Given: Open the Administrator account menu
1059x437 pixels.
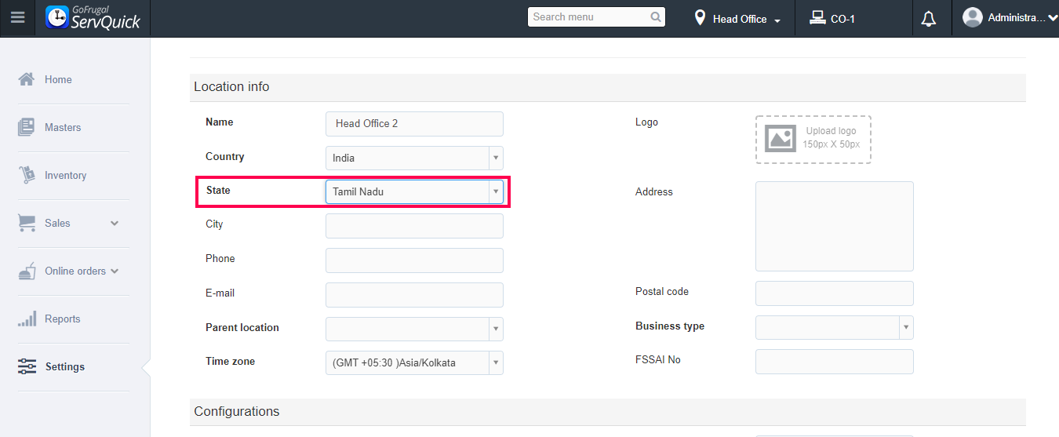Looking at the screenshot, I should click(1010, 18).
